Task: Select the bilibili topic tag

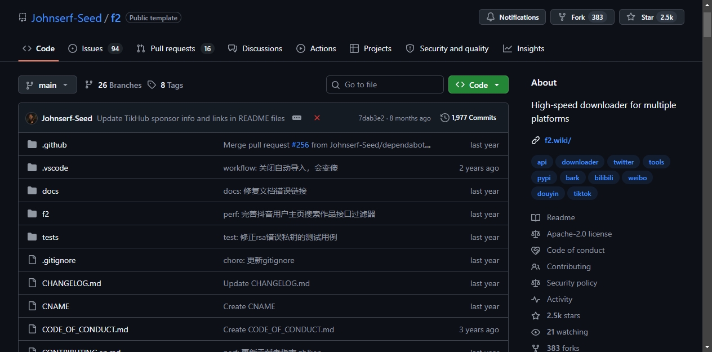Action: (604, 178)
